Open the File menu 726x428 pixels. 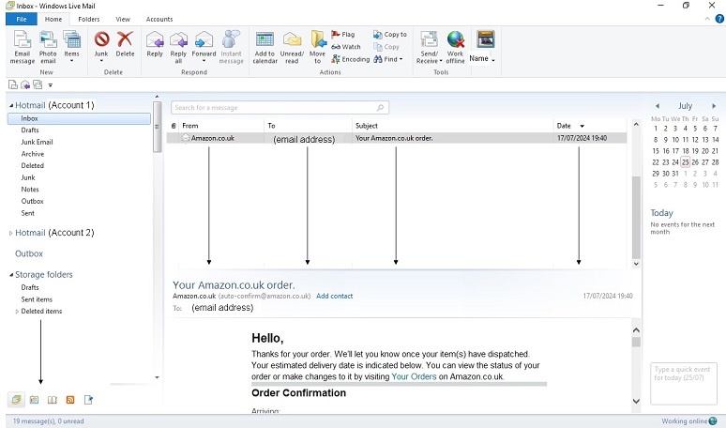pos(22,19)
